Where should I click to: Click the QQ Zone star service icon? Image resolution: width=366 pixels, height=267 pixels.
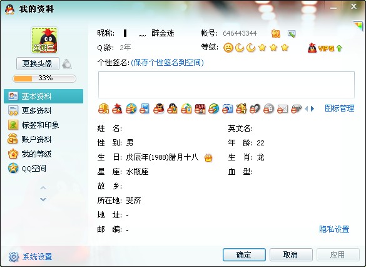click(x=131, y=108)
